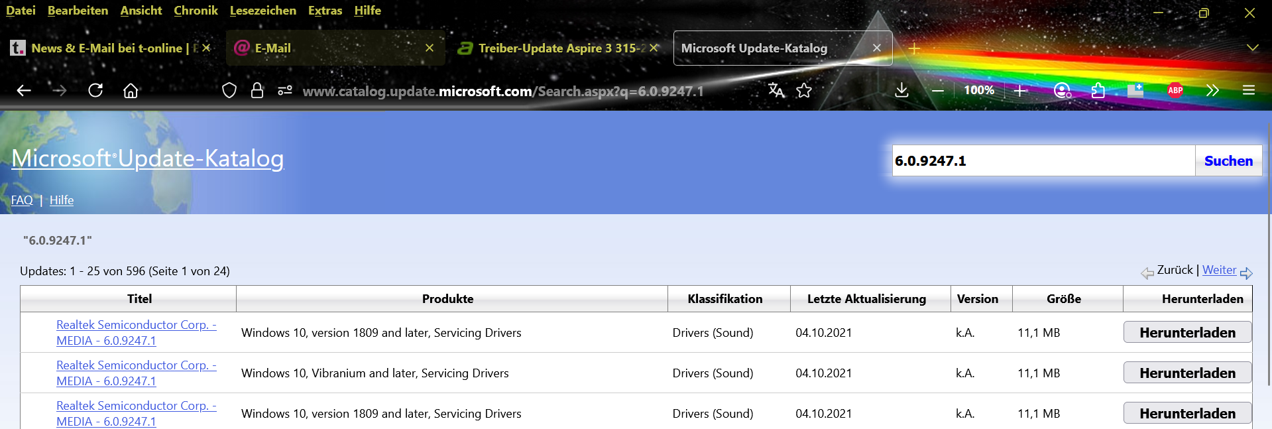Open the Chronik menu
Image resolution: width=1272 pixels, height=429 pixels.
(x=196, y=11)
